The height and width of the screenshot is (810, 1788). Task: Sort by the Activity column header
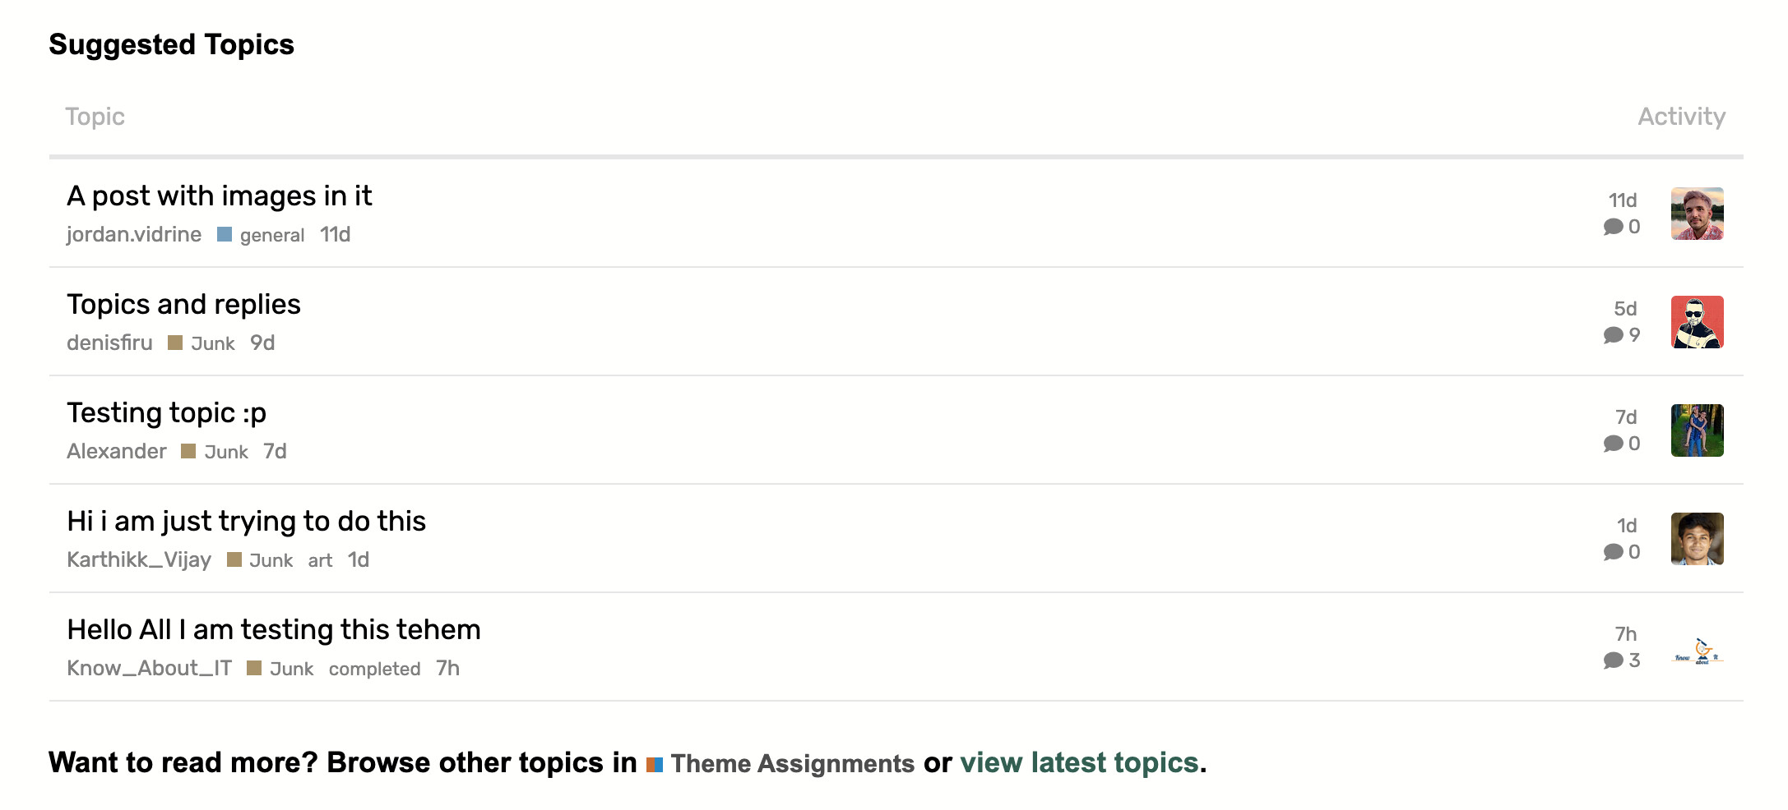point(1681,117)
